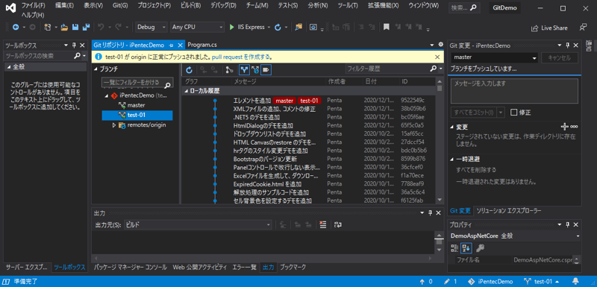Open the Any CPU platform dropdown
The width and height of the screenshot is (597, 287).
pos(197,28)
